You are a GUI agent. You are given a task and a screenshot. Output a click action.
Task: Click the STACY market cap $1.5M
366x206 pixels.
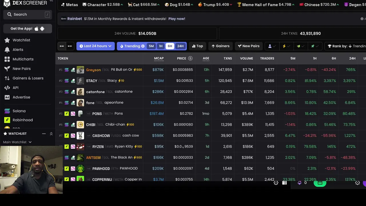[x=159, y=81]
